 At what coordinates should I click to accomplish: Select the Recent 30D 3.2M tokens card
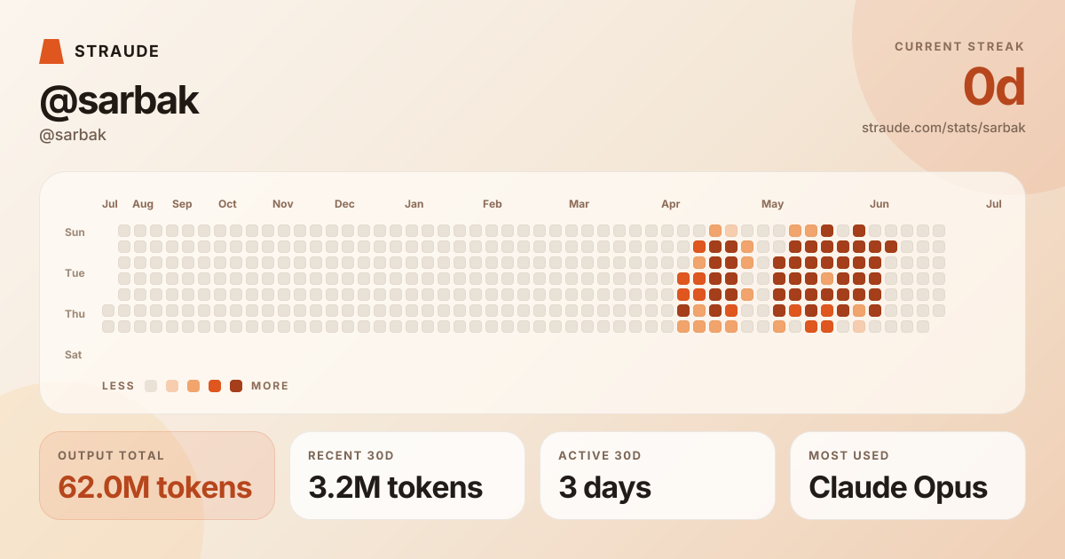[407, 476]
